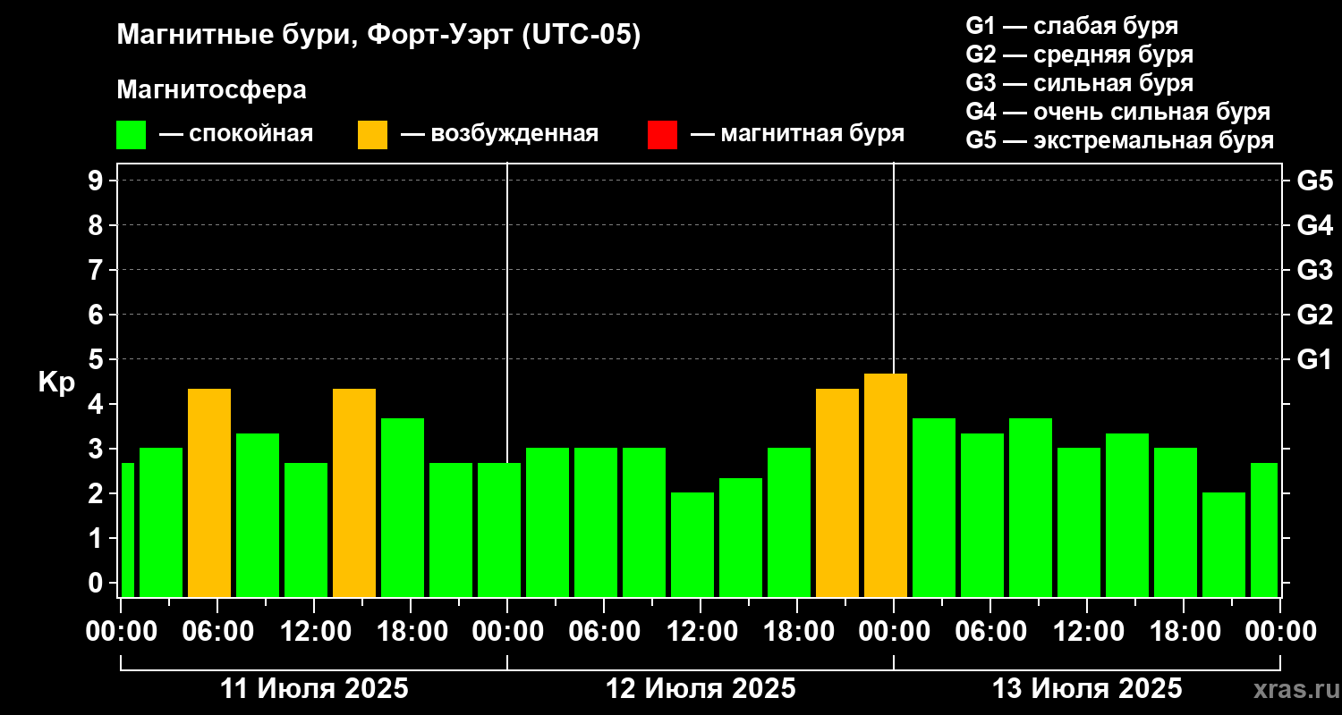Screen dimensions: 1342x715
Task: Click the white midnight divider line starting 13 July
Action: click(x=894, y=268)
